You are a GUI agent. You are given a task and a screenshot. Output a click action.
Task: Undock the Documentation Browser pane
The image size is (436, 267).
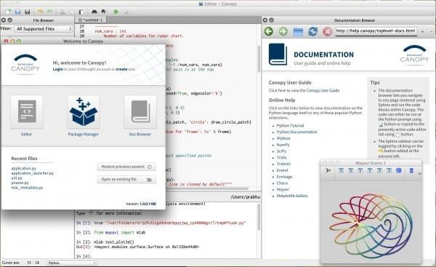[x=271, y=20]
